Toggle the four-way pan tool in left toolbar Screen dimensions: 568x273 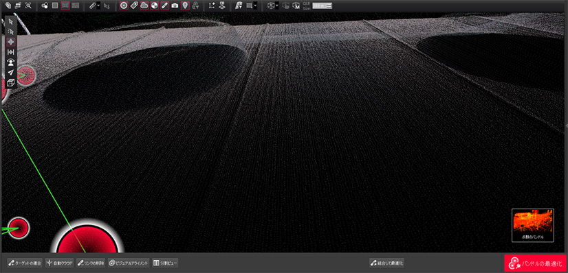pos(10,42)
